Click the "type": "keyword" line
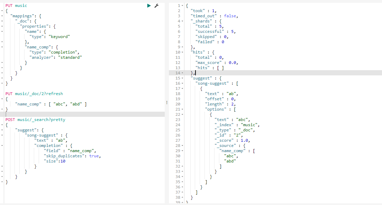 point(50,37)
